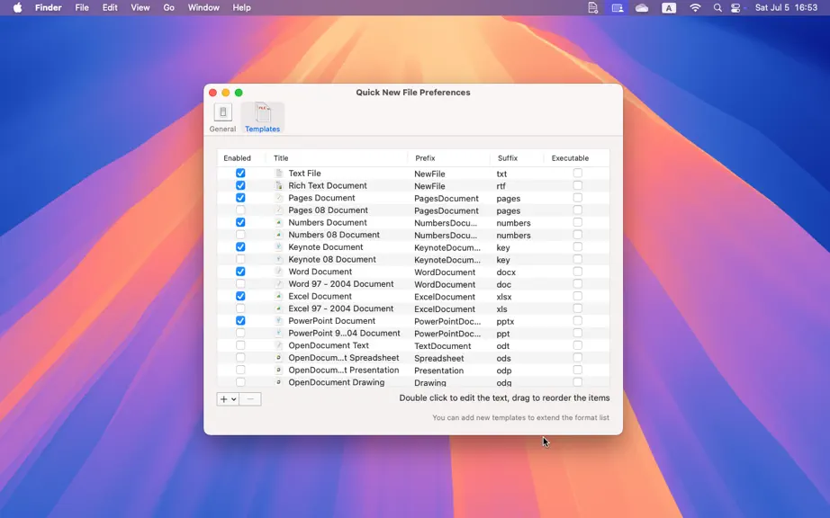
Task: Click the Excel 97 - 2004 Document row's icon
Action: tap(279, 308)
